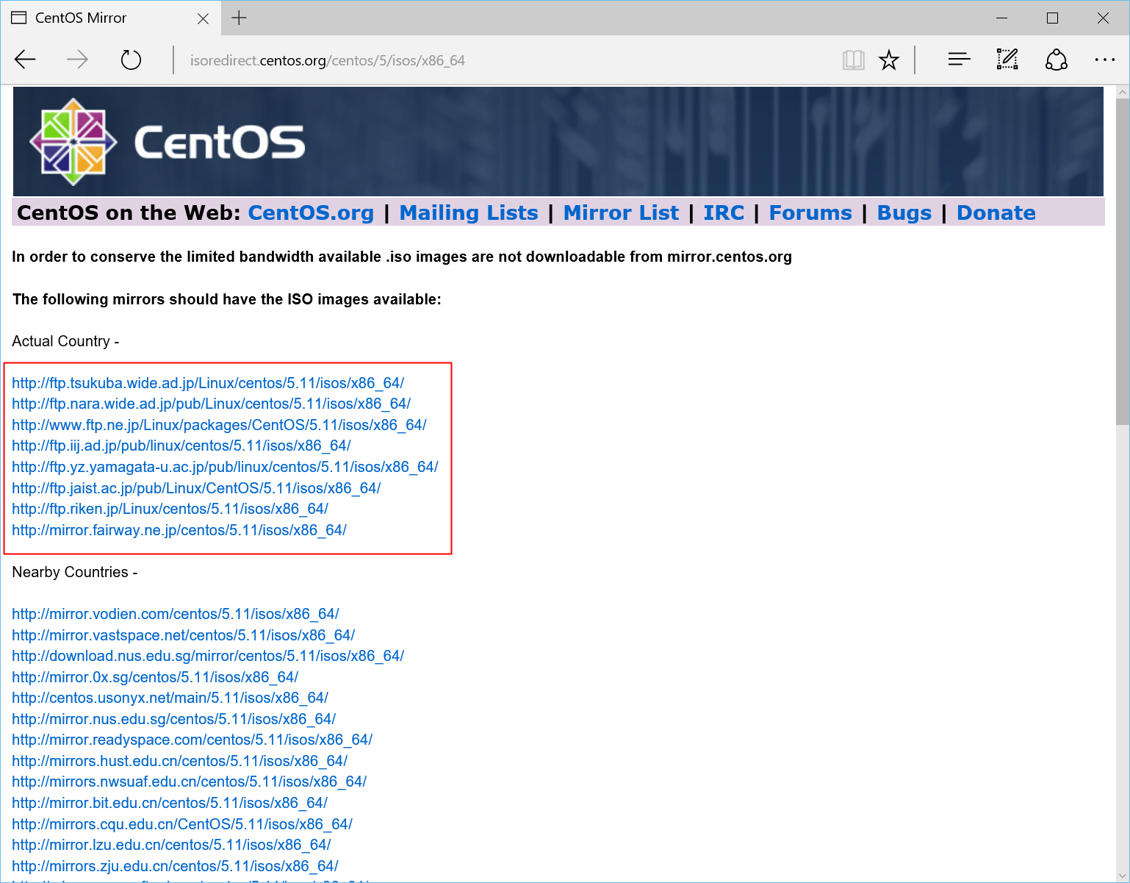This screenshot has width=1130, height=883.
Task: Open the CentOS.org link
Action: tap(311, 212)
